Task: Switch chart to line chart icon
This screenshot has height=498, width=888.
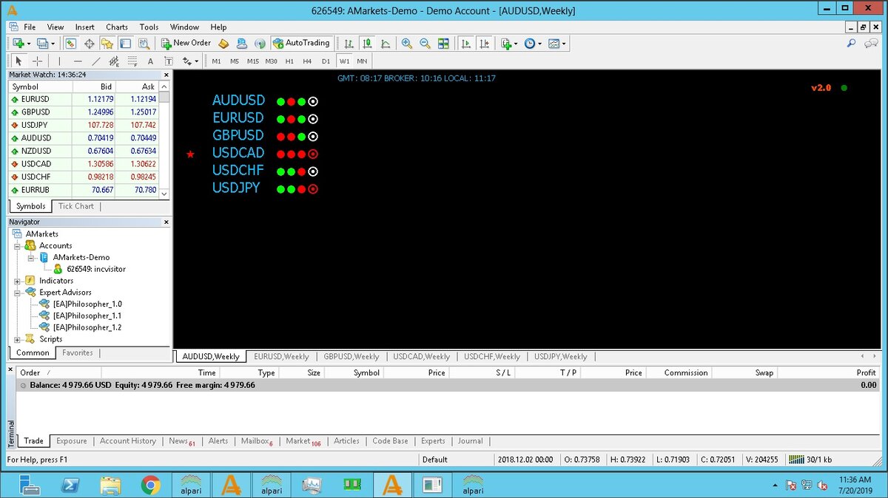Action: (x=385, y=44)
